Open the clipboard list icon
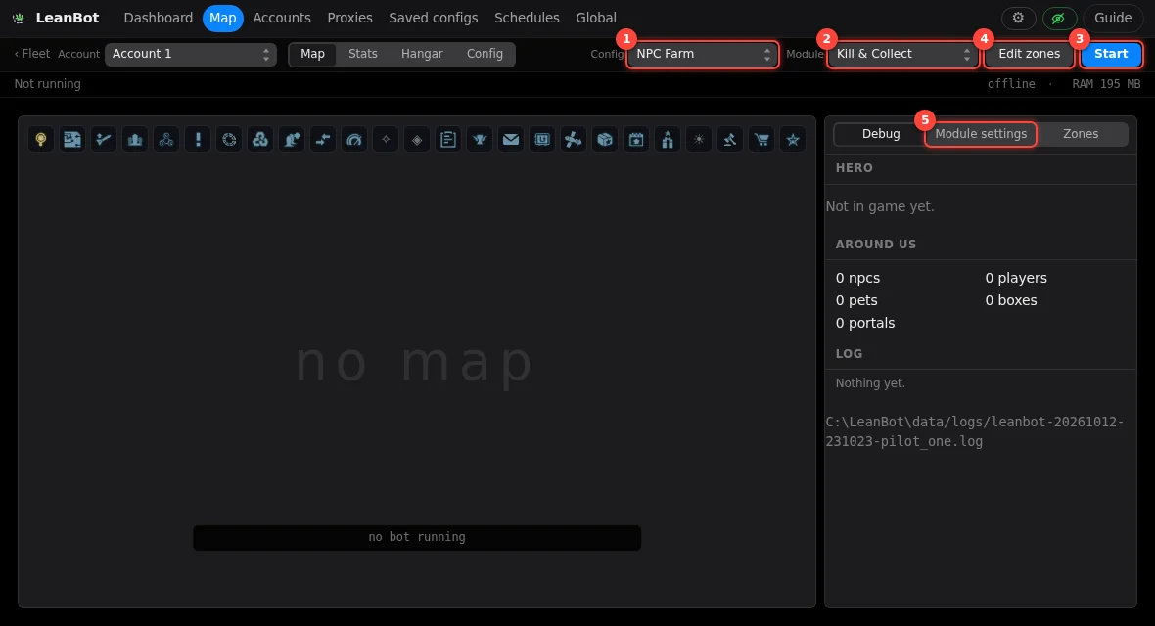This screenshot has width=1155, height=626. [x=448, y=139]
